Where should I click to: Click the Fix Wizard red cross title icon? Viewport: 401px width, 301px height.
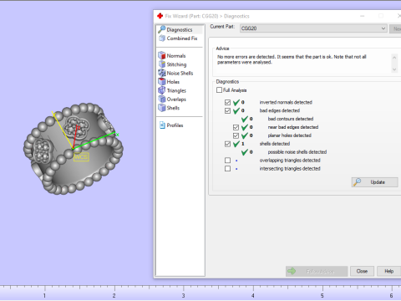click(x=160, y=16)
